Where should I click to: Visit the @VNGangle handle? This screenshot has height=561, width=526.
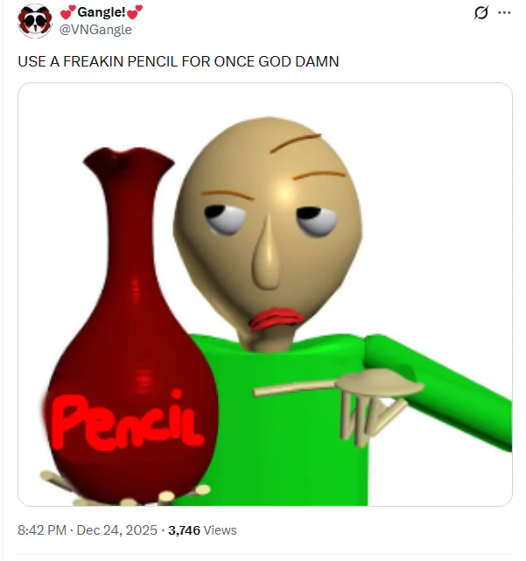(95, 30)
